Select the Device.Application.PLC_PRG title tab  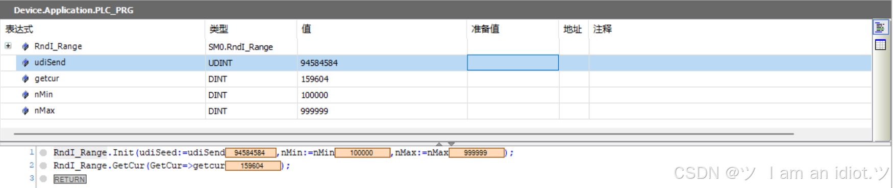[x=73, y=10]
